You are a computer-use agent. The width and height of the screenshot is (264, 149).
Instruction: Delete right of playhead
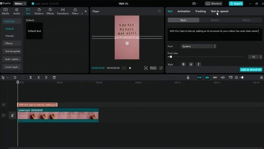(x=46, y=77)
